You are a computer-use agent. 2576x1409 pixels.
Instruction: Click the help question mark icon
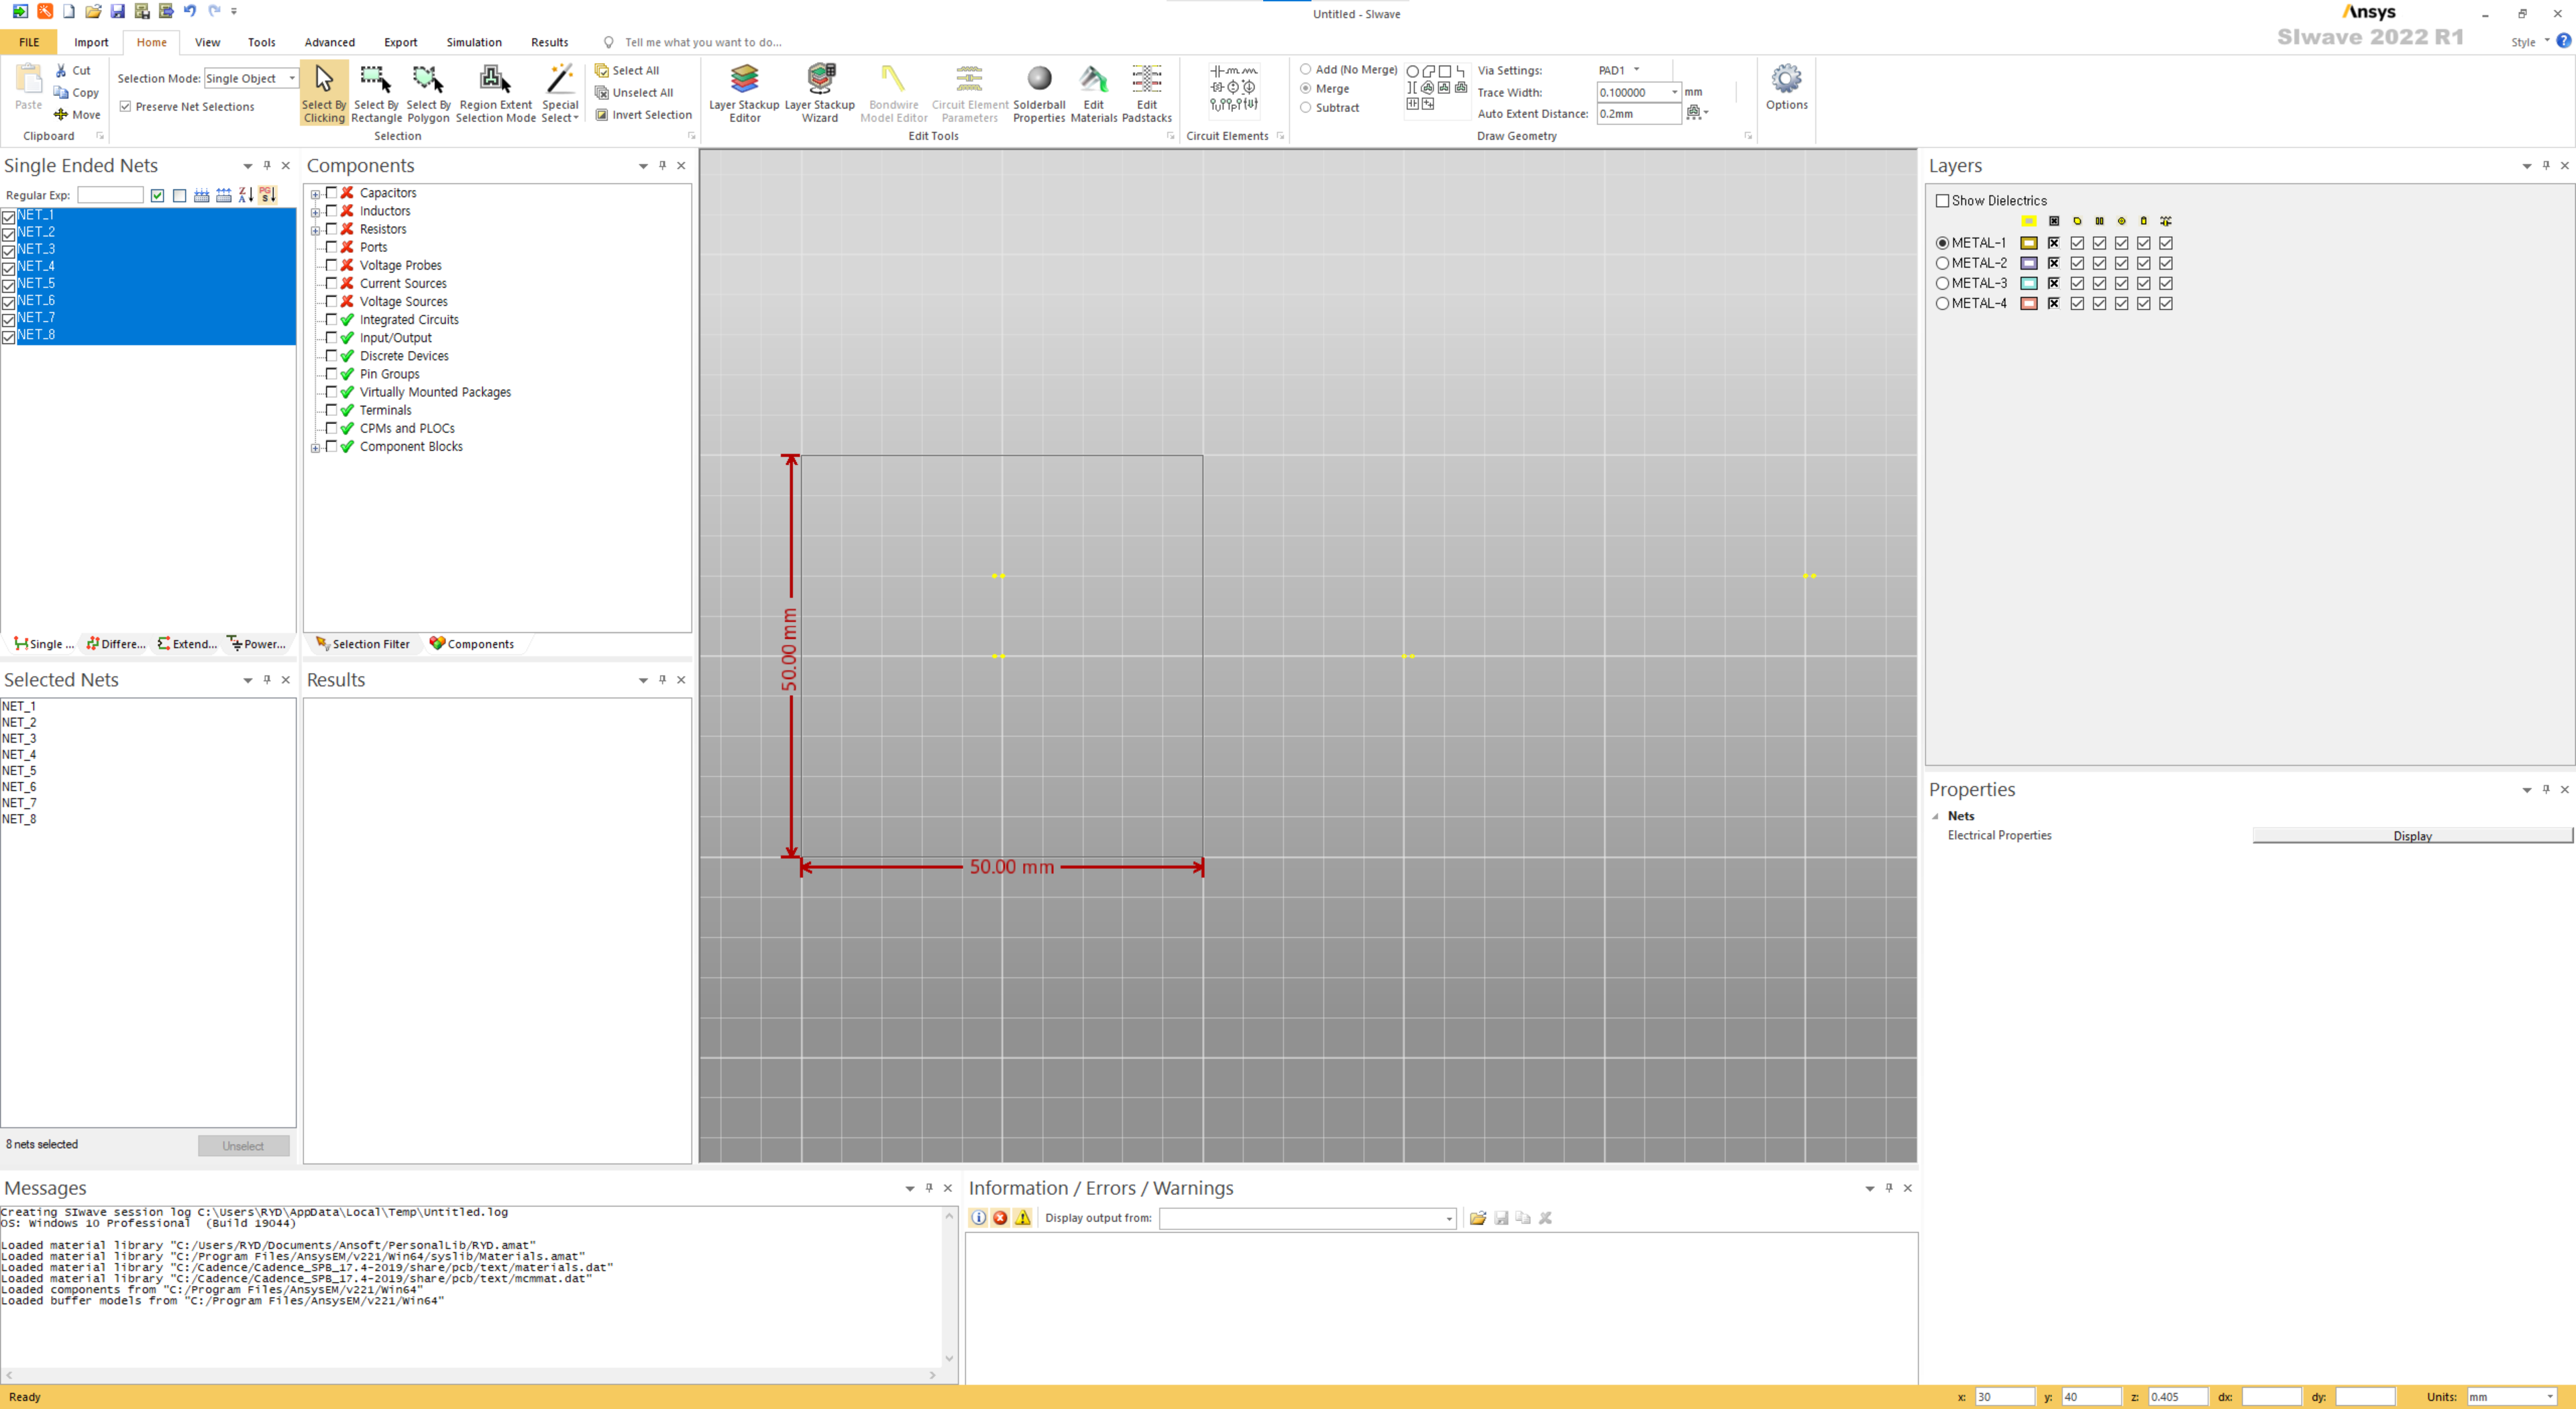pos(2563,41)
